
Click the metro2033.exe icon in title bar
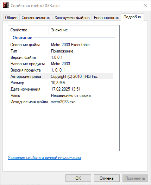pyautogui.click(x=6, y=5)
